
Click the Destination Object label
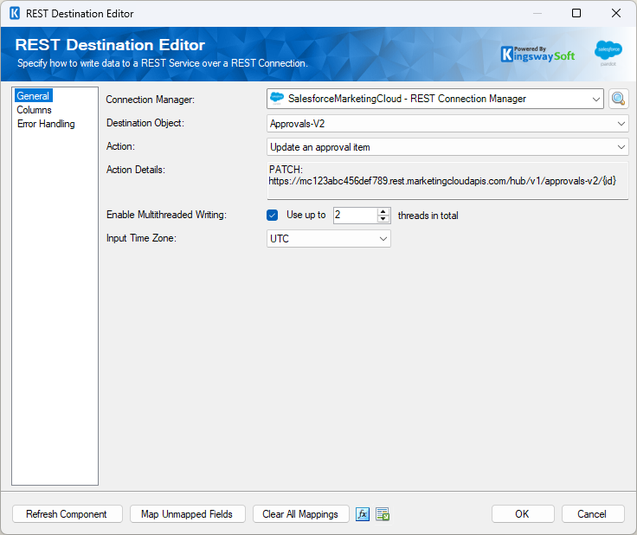pyautogui.click(x=145, y=123)
